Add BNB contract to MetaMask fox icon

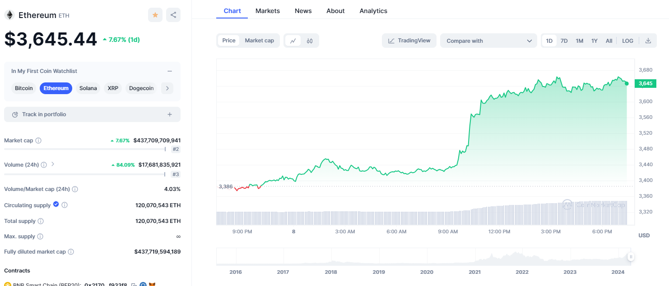(153, 284)
